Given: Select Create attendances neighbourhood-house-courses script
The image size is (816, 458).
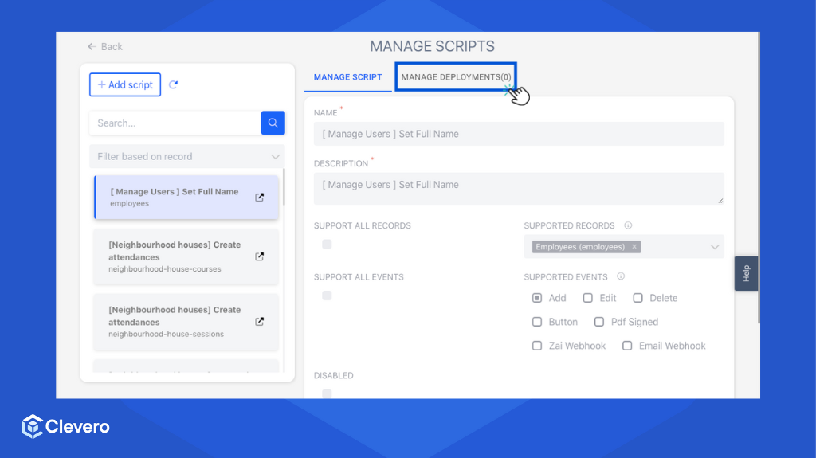Looking at the screenshot, I should click(x=186, y=256).
